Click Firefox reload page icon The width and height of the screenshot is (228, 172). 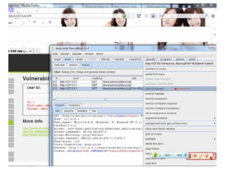(139, 16)
